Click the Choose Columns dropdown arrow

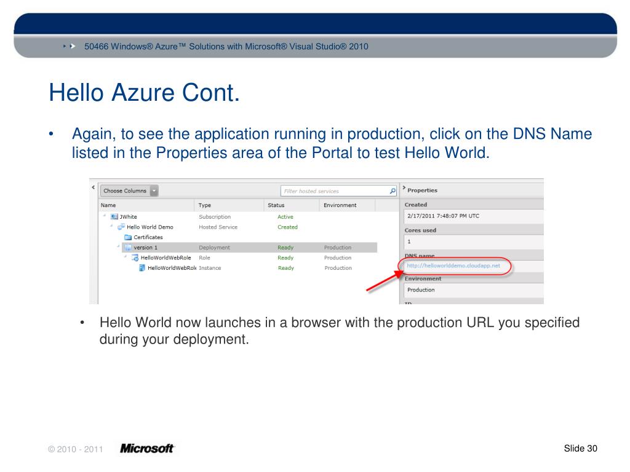154,191
